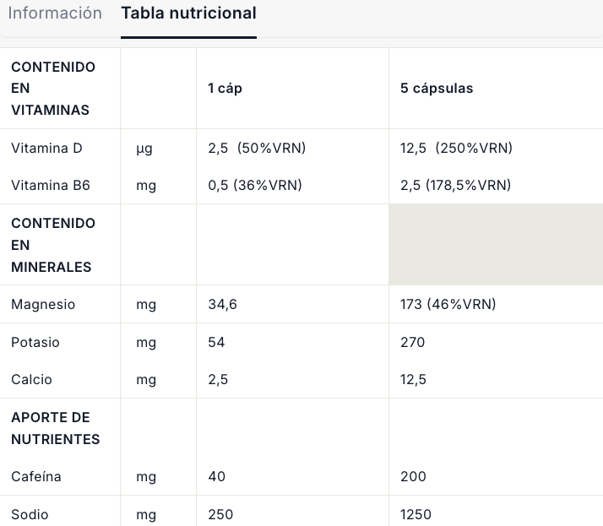
Task: Click the Aporte de Nutrientes header cell
Action: coord(56,428)
